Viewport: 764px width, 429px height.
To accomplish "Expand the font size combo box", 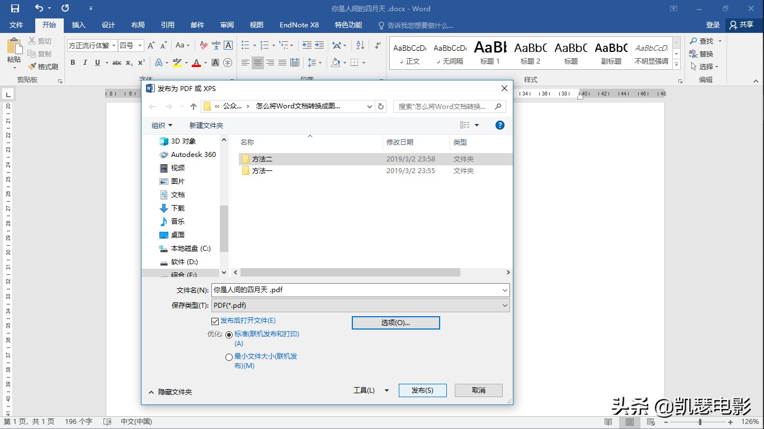I will click(139, 45).
